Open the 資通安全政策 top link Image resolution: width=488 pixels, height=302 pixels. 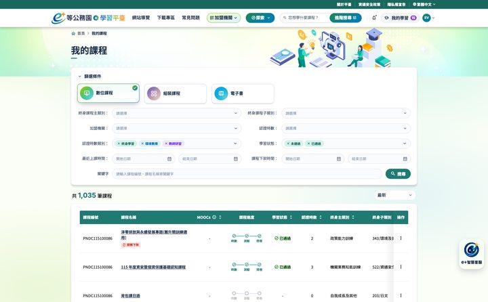tap(369, 4)
